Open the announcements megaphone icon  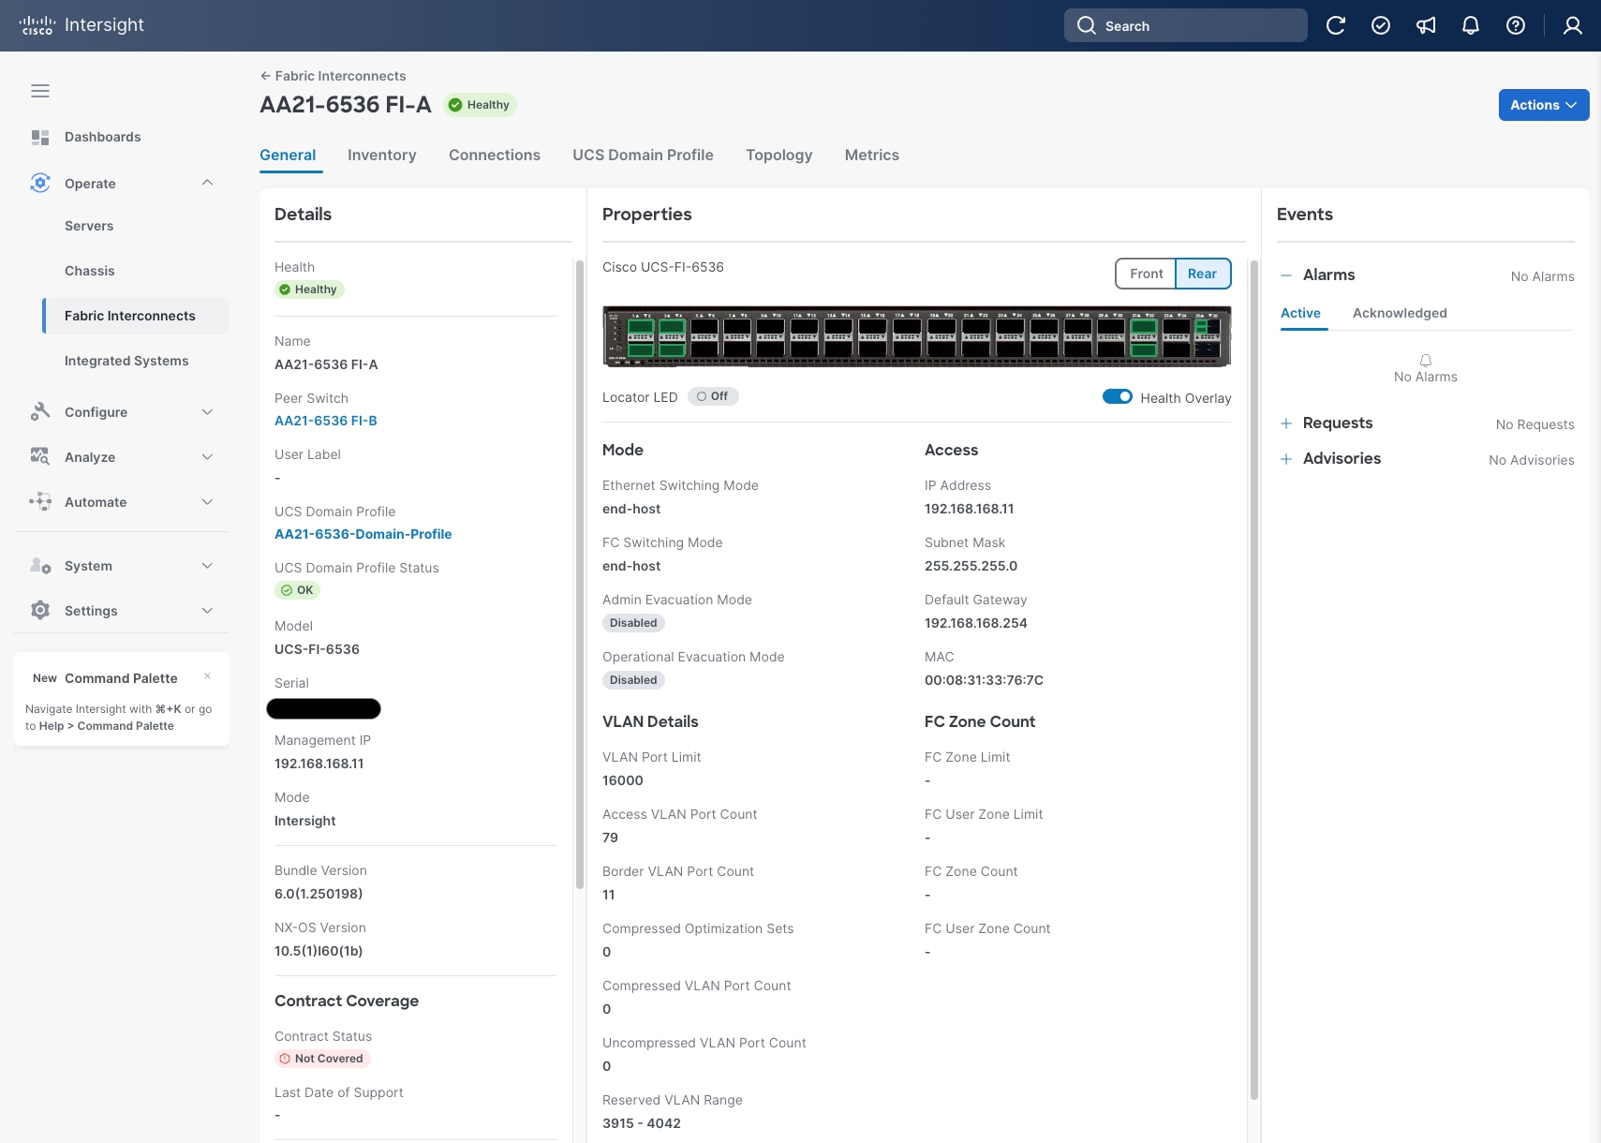coord(1425,25)
